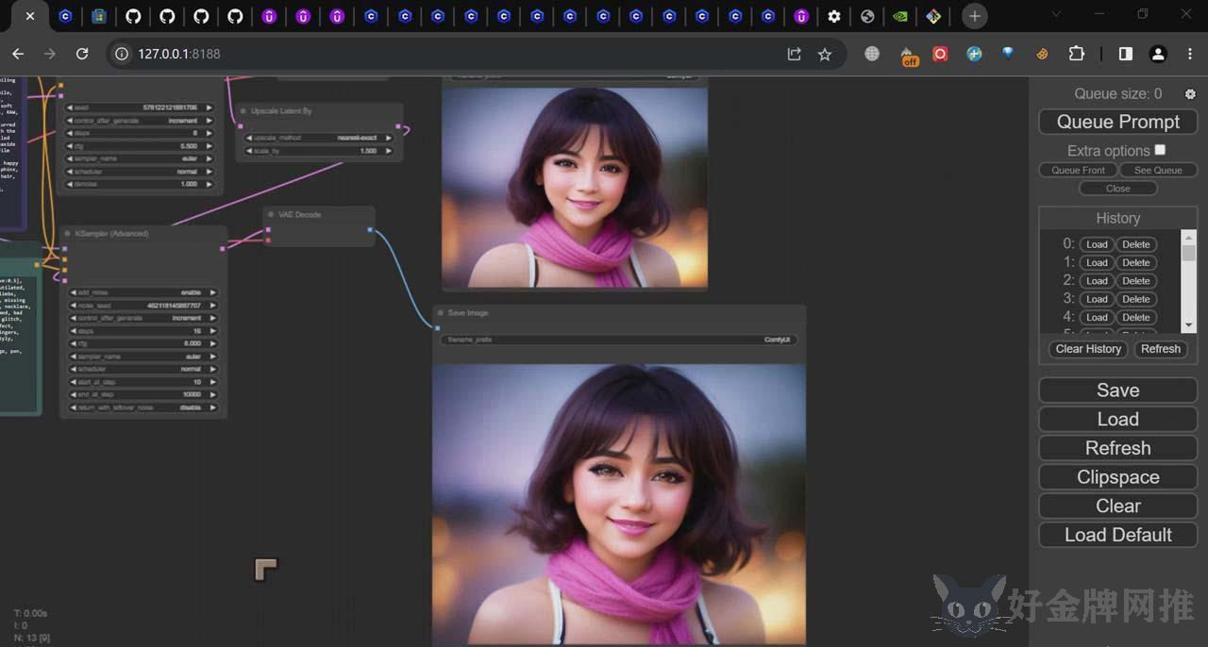Click the Clipspace button

tap(1118, 477)
